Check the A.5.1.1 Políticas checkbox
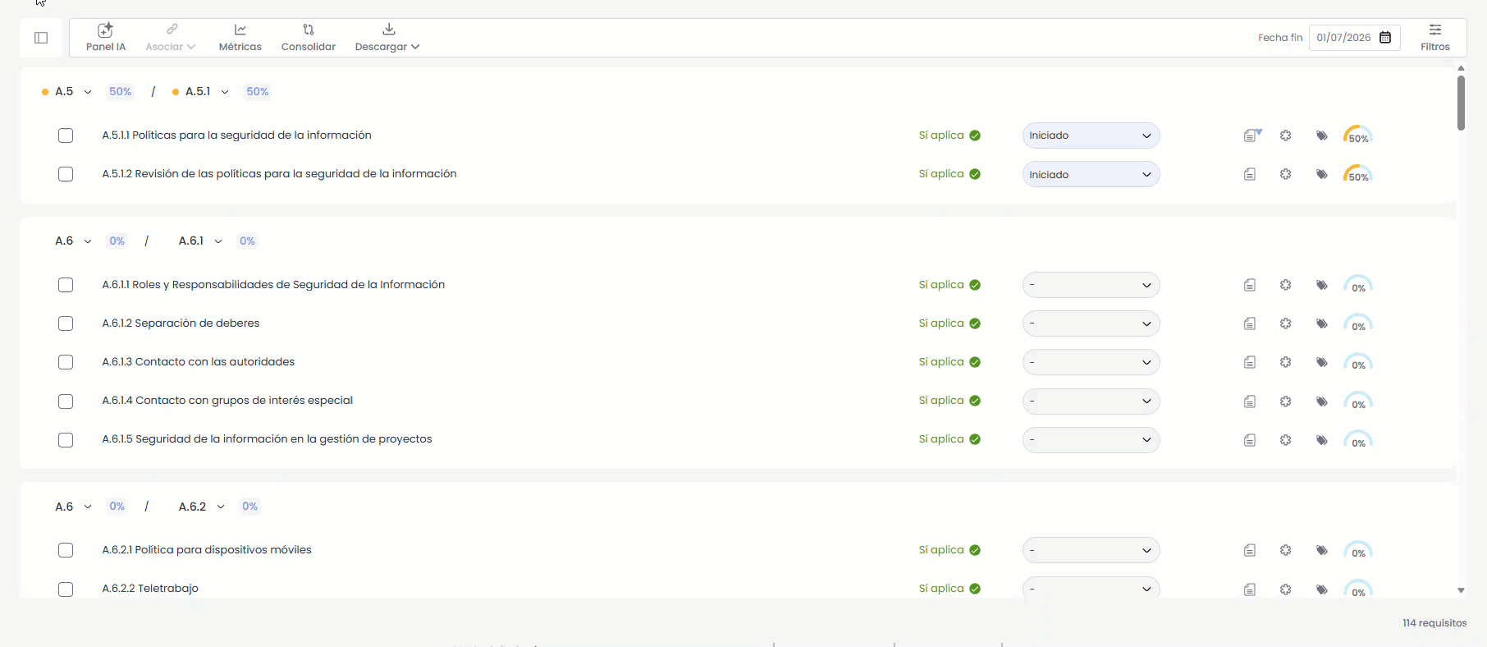Viewport: 1487px width, 647px height. pyautogui.click(x=66, y=135)
